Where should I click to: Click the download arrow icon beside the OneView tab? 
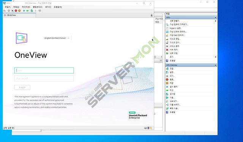click(151, 15)
